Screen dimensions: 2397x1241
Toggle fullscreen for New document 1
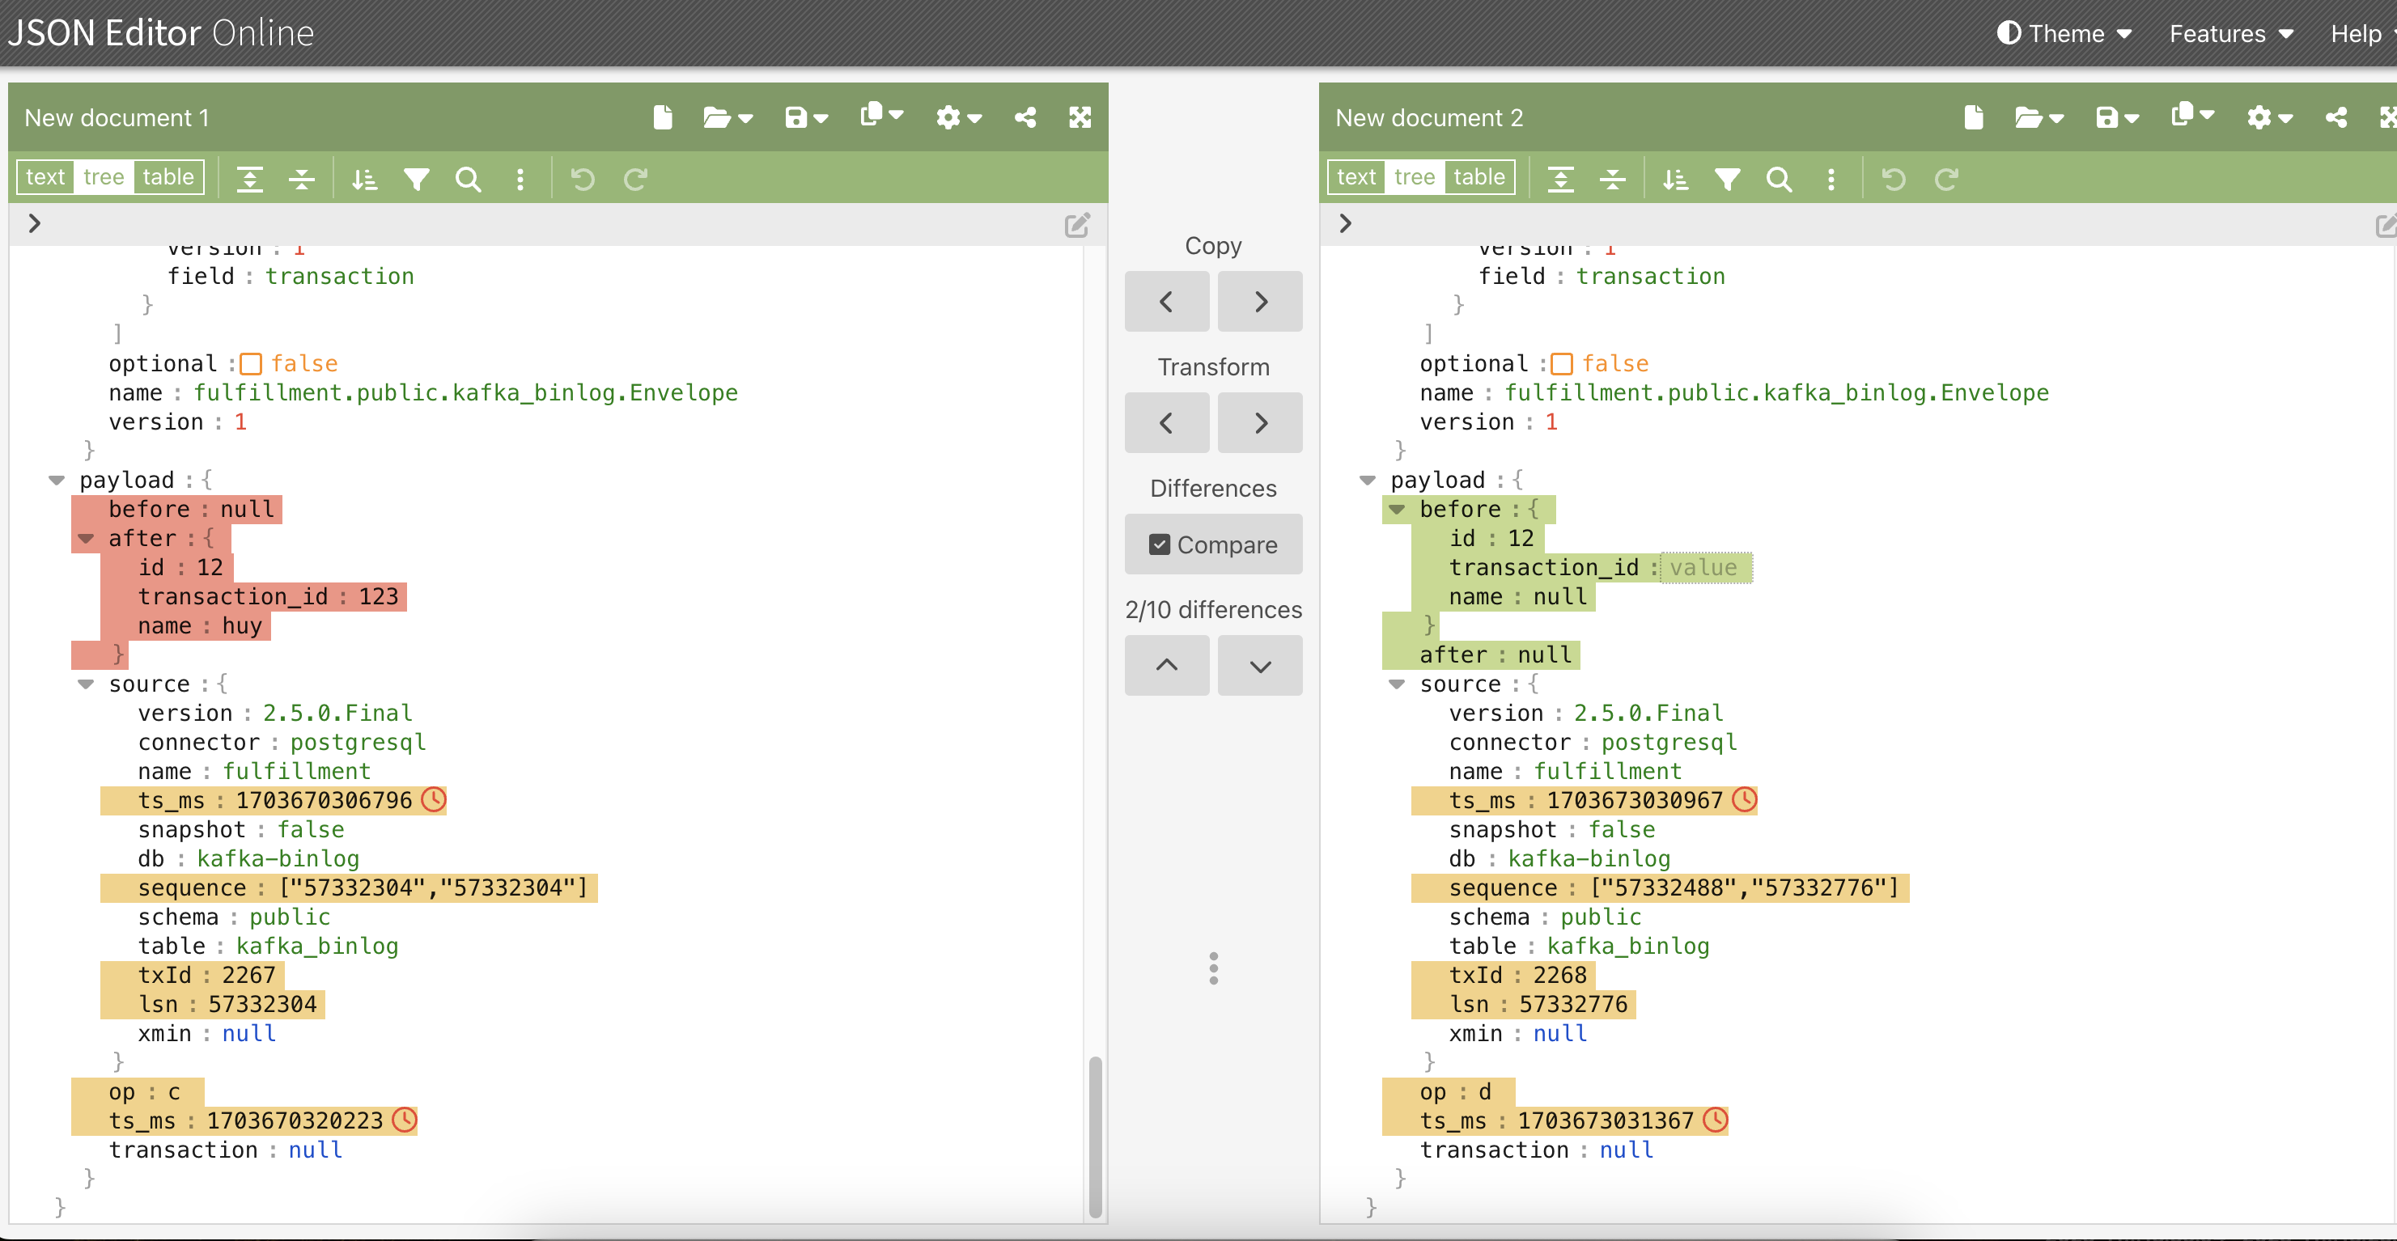(1080, 117)
